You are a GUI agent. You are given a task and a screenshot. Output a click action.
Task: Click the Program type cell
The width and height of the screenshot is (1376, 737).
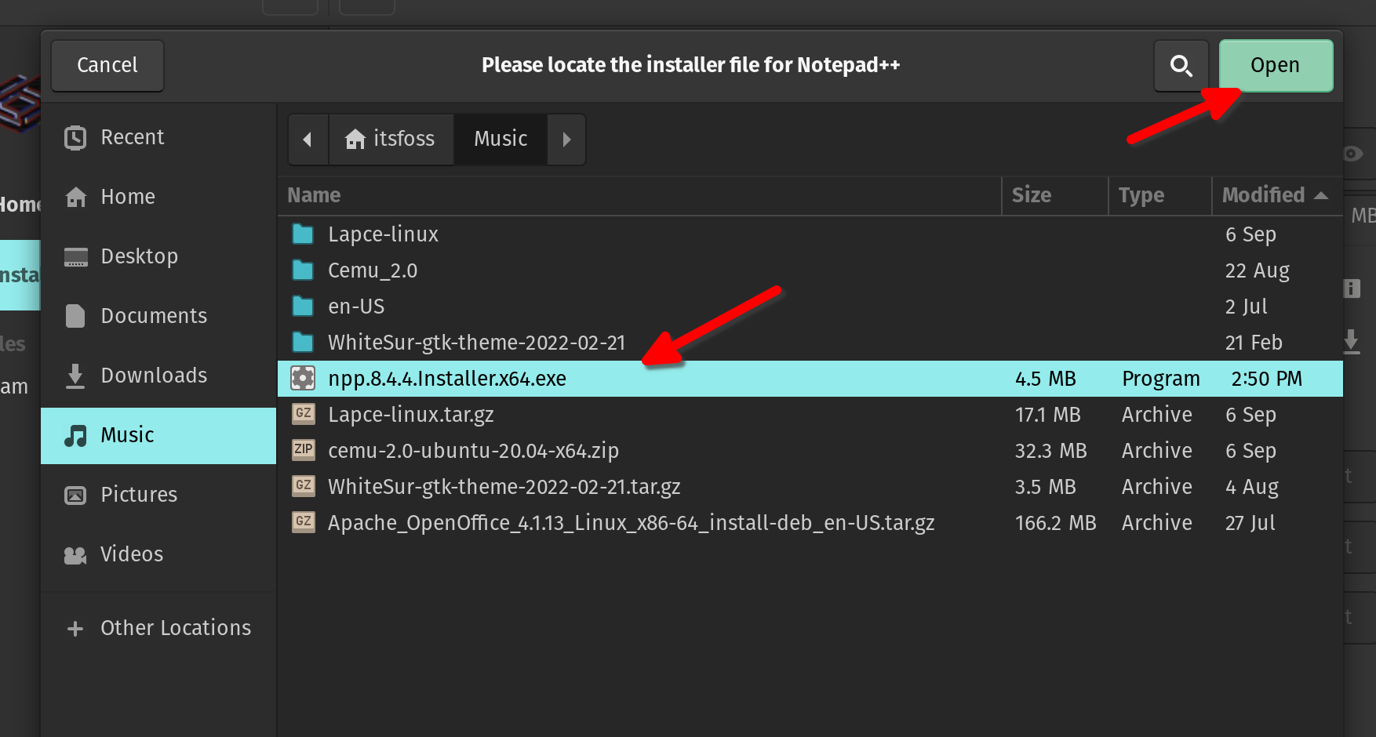1161,379
